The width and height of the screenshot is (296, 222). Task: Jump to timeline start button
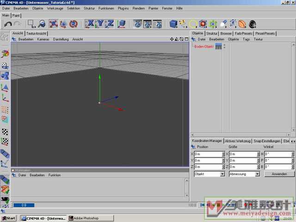click(202, 205)
